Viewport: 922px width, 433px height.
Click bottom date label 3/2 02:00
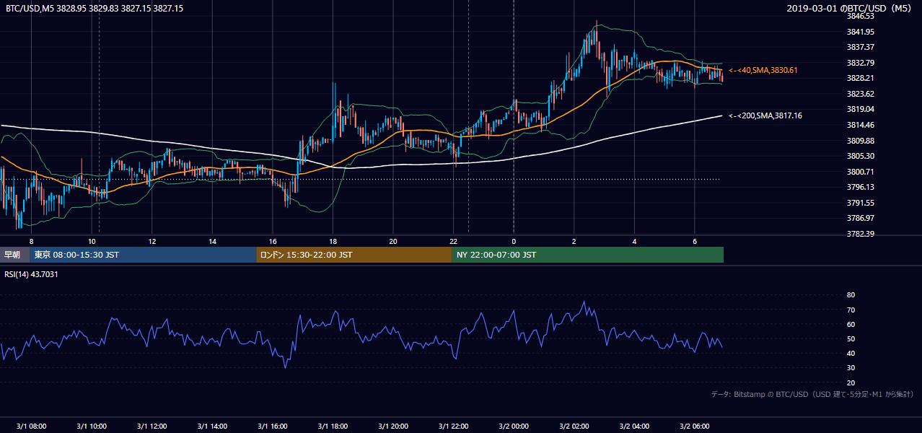(x=574, y=426)
